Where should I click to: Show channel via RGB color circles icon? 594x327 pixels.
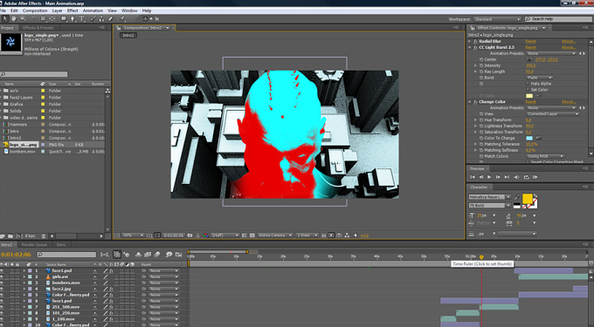205,235
